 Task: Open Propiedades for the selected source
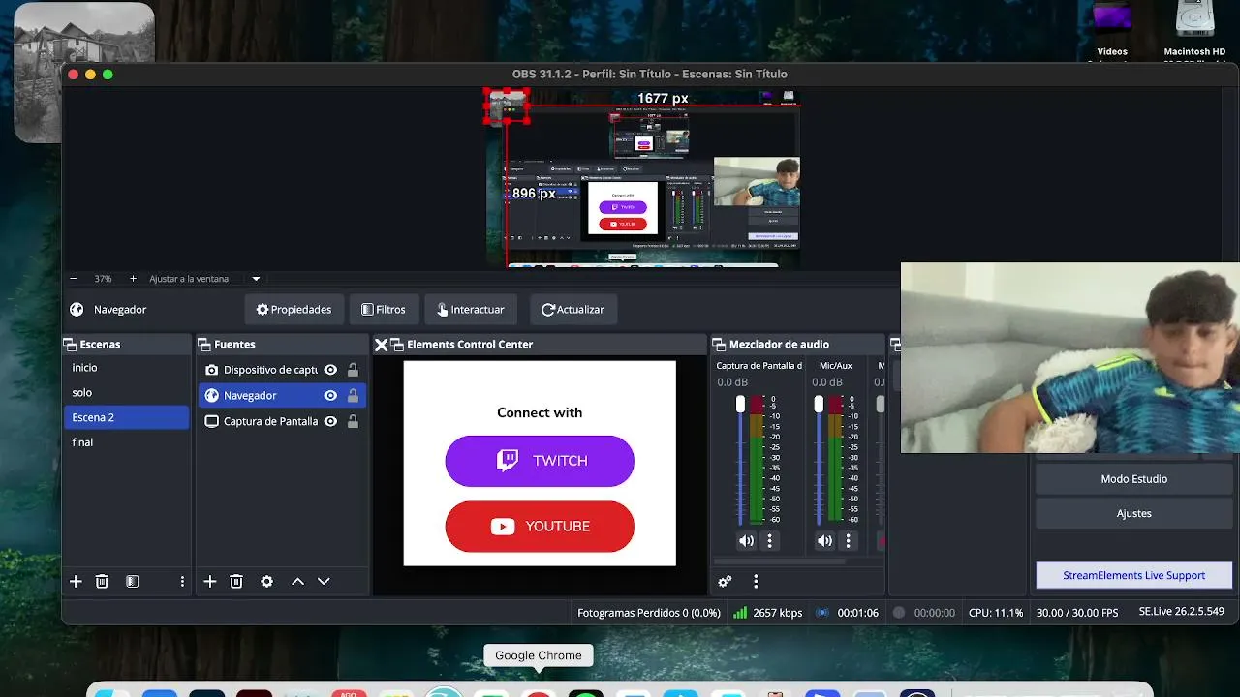[294, 310]
